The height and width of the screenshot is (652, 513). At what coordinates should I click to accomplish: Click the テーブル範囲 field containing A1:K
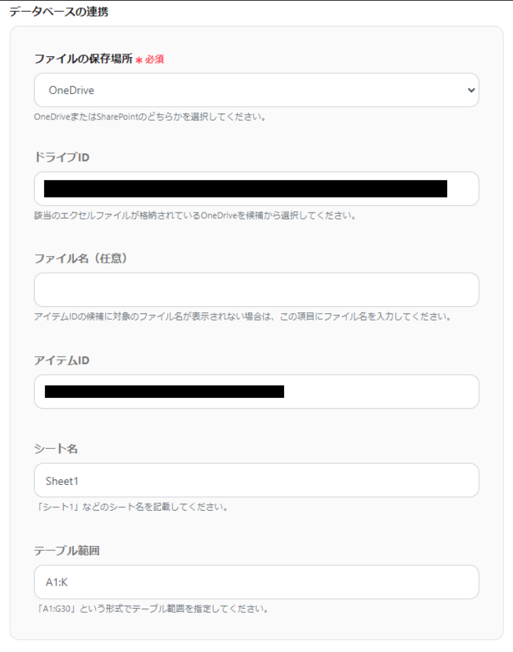coord(256,582)
